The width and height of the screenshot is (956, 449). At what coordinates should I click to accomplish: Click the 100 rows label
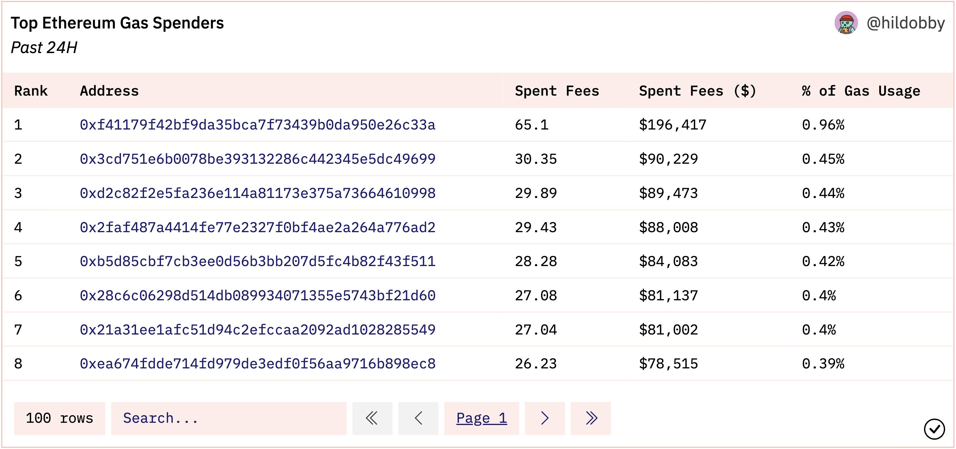point(60,418)
